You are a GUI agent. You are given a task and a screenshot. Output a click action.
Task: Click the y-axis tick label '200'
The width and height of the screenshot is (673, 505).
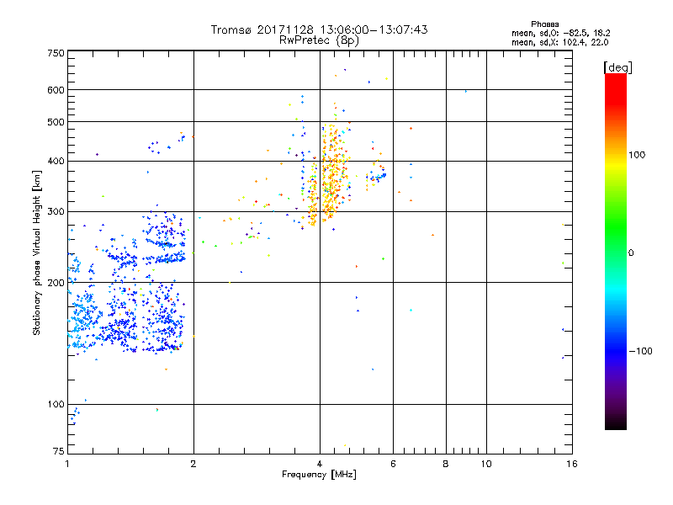click(56, 283)
